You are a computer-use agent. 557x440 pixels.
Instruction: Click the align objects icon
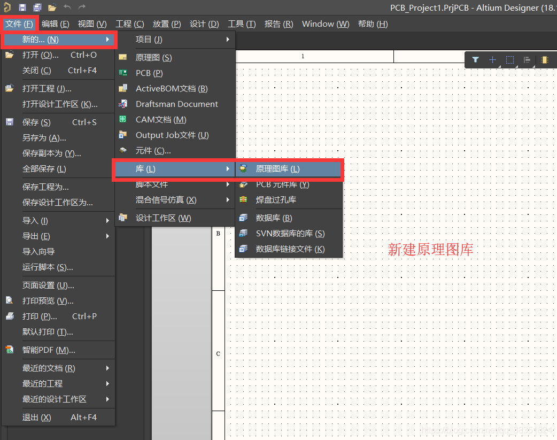click(527, 60)
